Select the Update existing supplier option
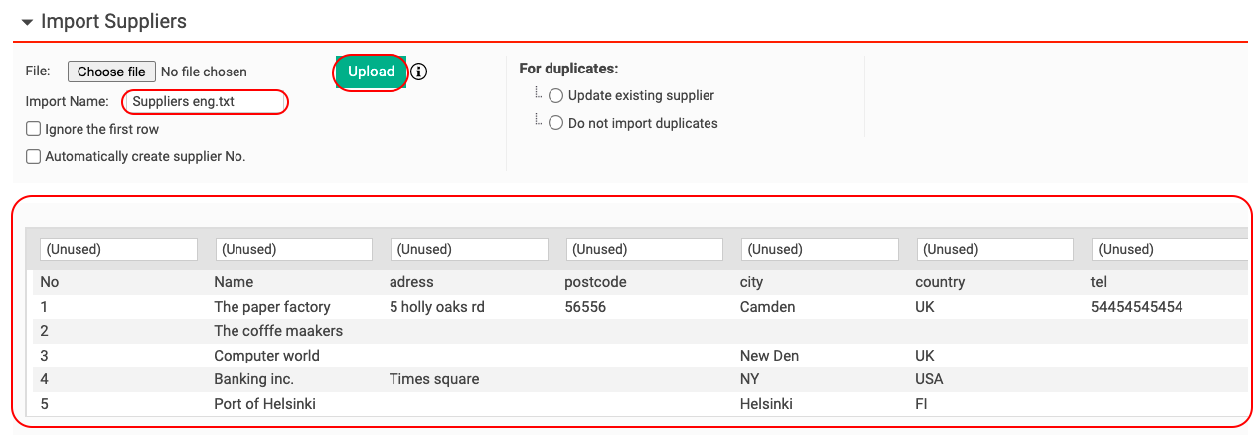Viewport: 1260px width, 435px height. pos(555,96)
